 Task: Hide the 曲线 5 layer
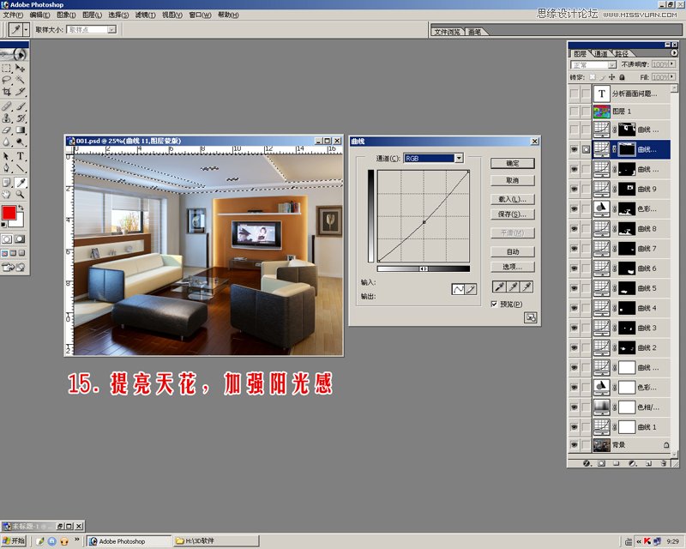pyautogui.click(x=574, y=288)
